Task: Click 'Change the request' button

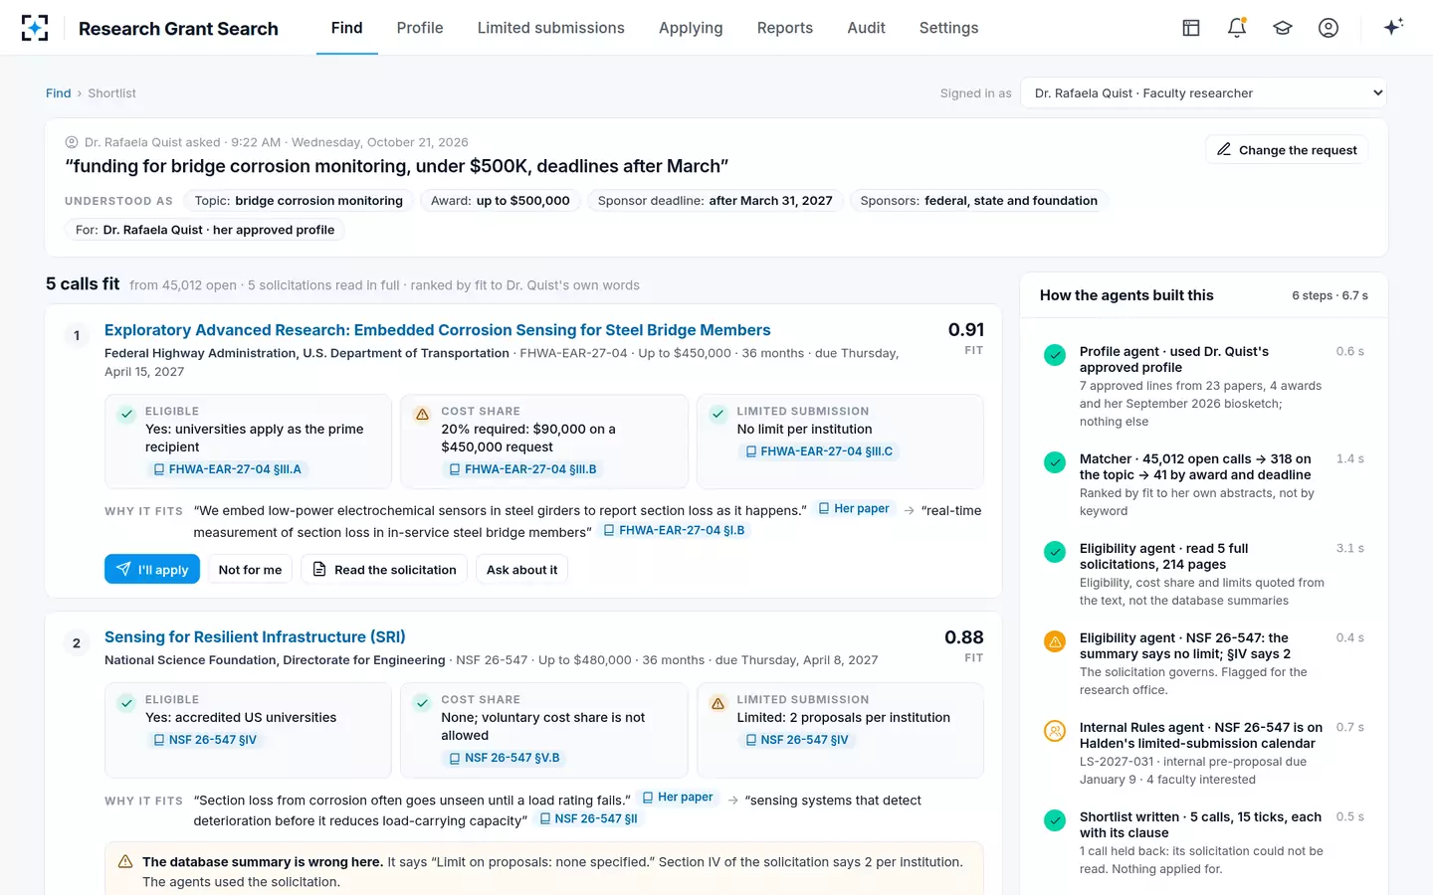Action: pos(1288,150)
